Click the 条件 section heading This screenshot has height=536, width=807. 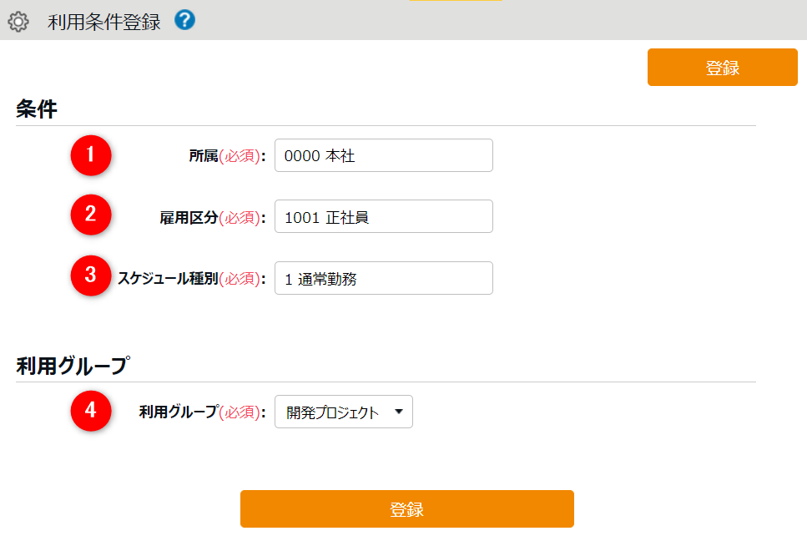pos(37,109)
